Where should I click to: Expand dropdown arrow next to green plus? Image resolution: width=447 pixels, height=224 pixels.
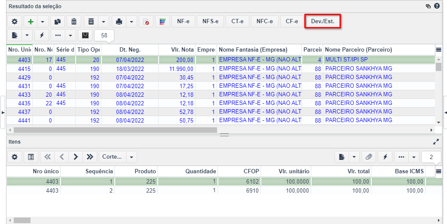coord(43,21)
